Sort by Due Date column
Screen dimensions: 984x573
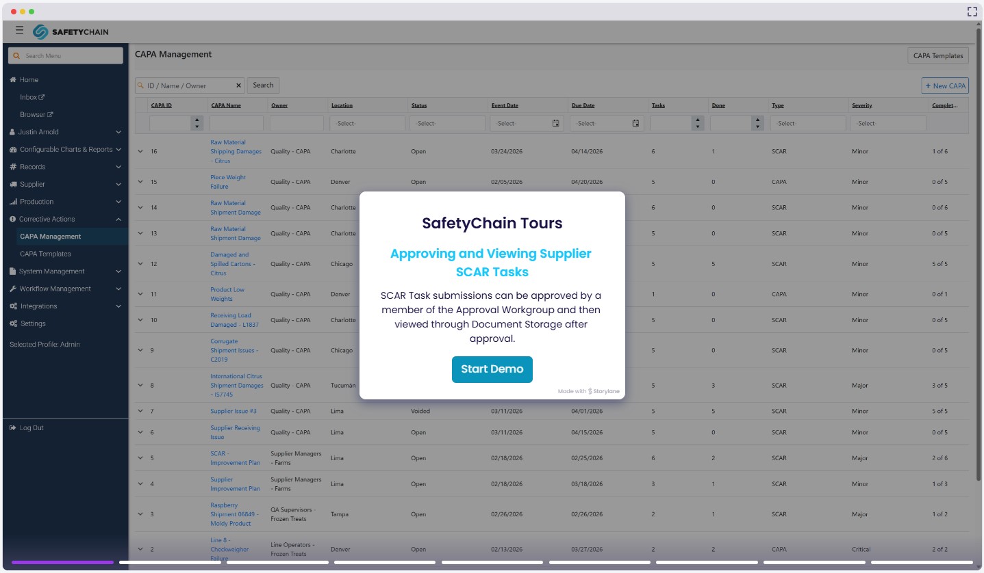pos(583,106)
